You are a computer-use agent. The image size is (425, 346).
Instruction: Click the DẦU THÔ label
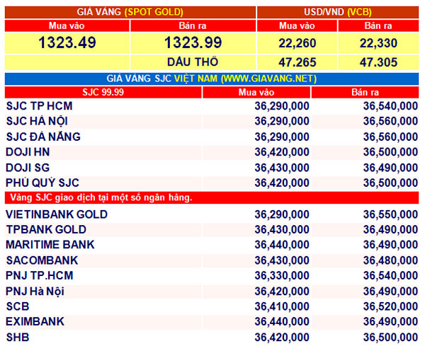(x=193, y=62)
